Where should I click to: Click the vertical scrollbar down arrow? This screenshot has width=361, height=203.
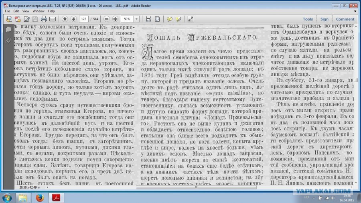(x=356, y=183)
